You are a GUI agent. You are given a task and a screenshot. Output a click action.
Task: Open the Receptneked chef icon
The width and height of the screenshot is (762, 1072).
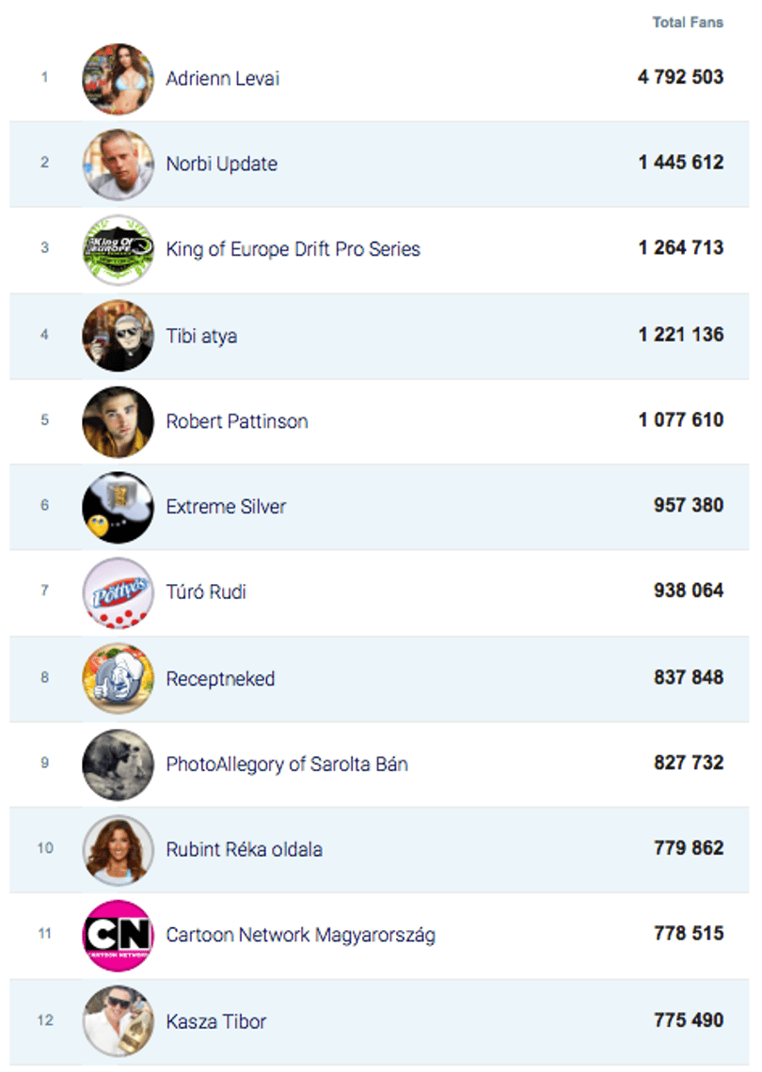[118, 678]
